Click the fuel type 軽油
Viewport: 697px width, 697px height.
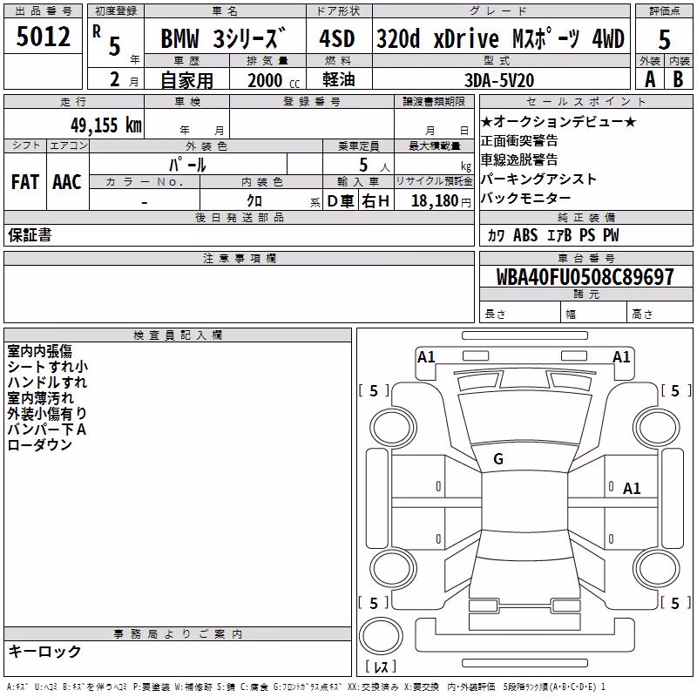click(339, 79)
